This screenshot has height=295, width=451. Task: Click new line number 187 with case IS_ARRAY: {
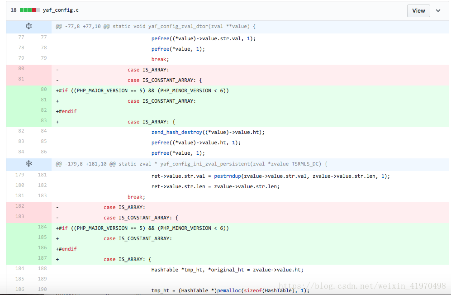(x=42, y=258)
